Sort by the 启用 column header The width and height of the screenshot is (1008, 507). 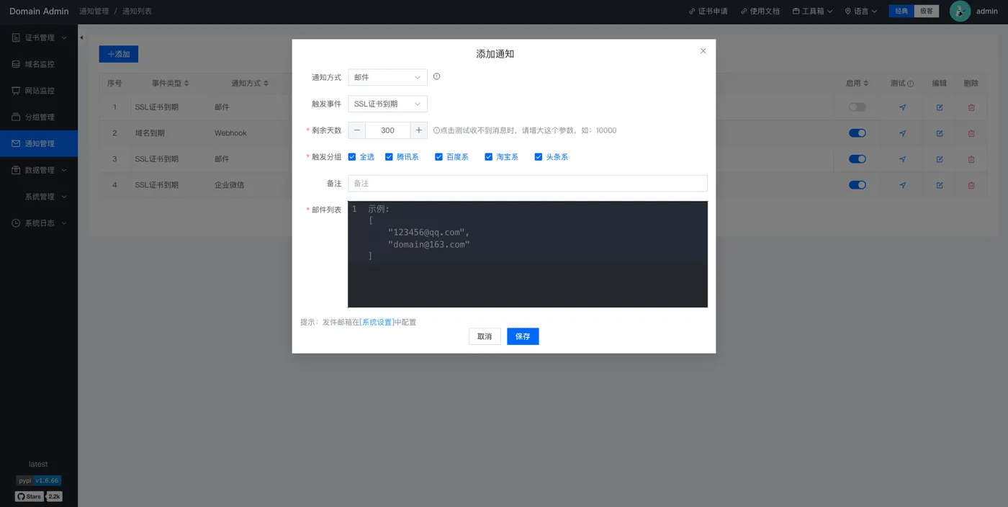click(x=858, y=84)
